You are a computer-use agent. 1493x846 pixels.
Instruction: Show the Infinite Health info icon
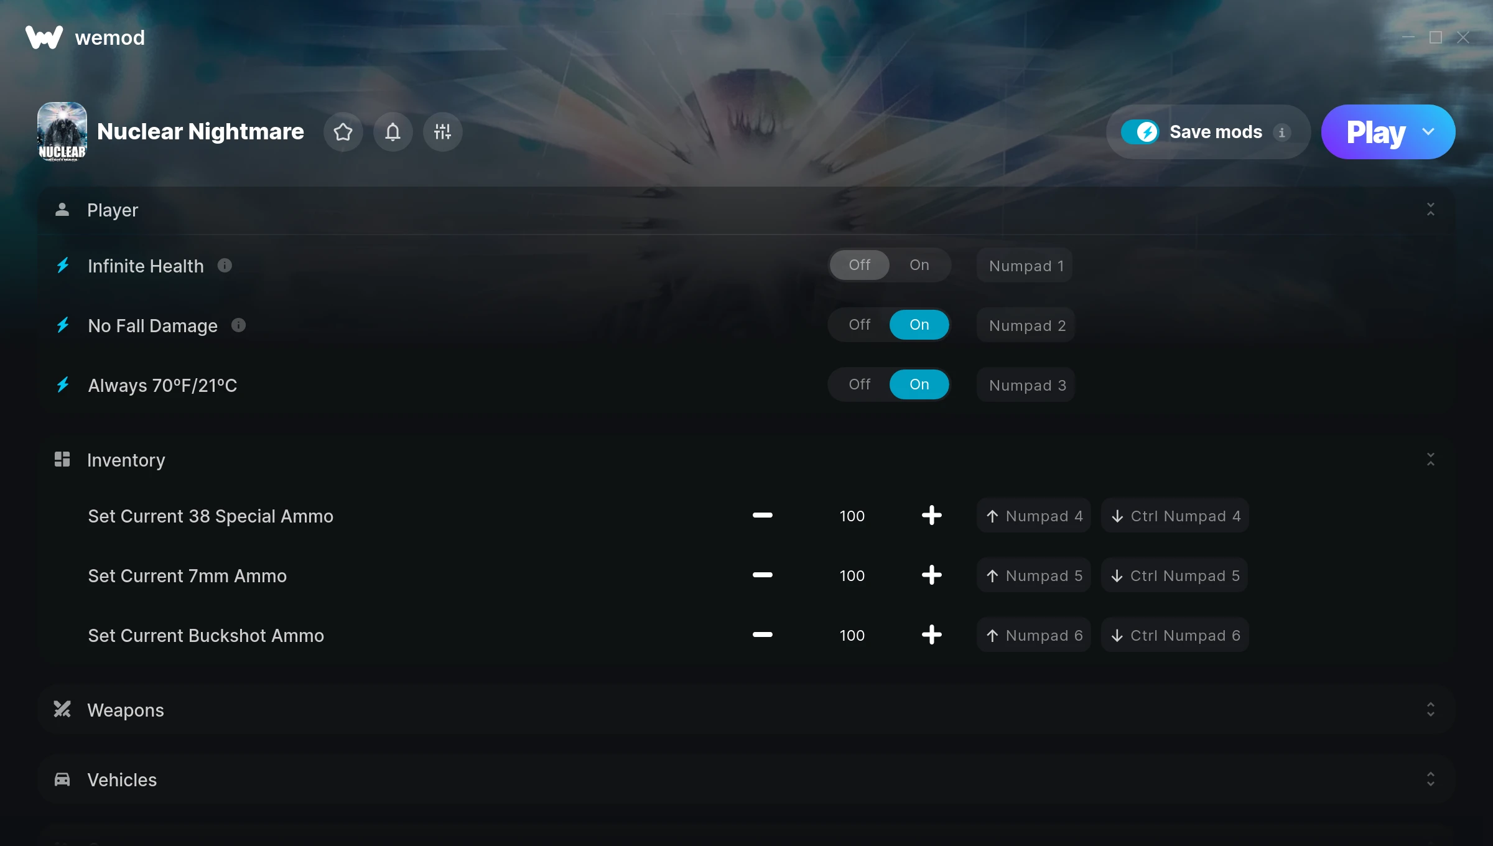click(x=225, y=266)
